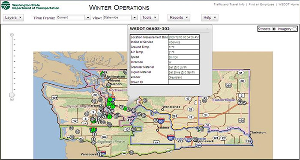
Task: Click the empty Driver ID value cell
Action: [x=184, y=82]
